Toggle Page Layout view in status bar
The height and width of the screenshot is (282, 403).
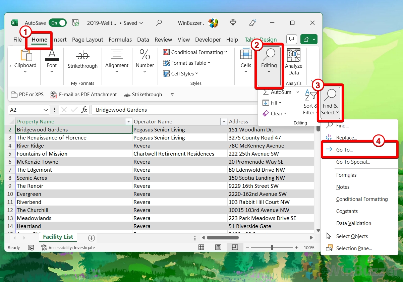(x=218, y=247)
